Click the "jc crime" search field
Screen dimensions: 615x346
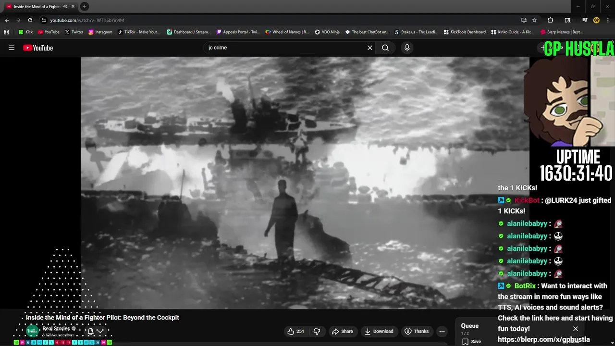[x=285, y=48]
